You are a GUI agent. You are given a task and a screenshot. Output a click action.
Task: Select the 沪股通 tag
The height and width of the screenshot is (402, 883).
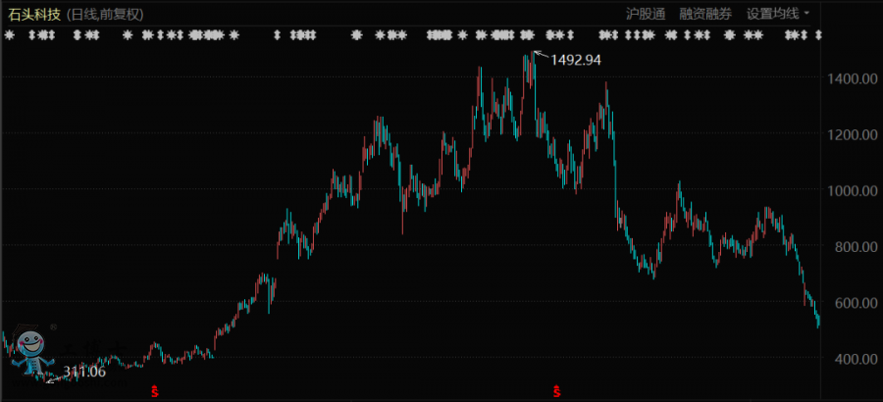pos(645,14)
